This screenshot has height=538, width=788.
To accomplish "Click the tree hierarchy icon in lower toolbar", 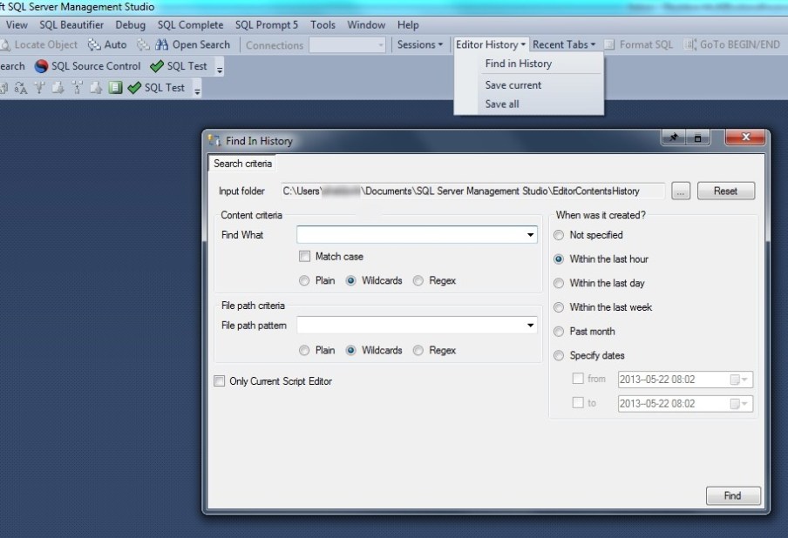I will point(77,88).
